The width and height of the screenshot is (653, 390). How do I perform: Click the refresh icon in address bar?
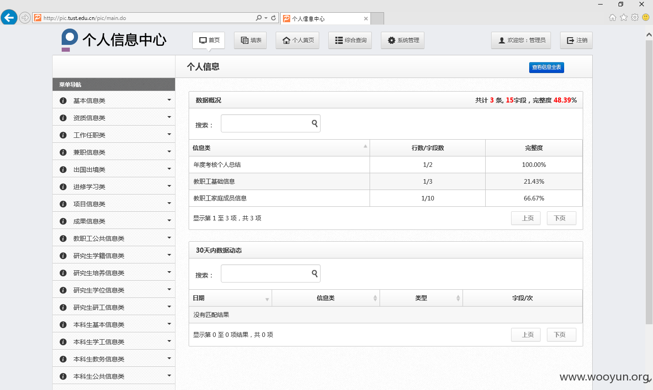pyautogui.click(x=273, y=18)
